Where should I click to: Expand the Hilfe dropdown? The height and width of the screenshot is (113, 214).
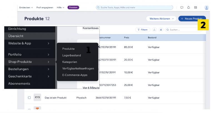click(x=61, y=7)
